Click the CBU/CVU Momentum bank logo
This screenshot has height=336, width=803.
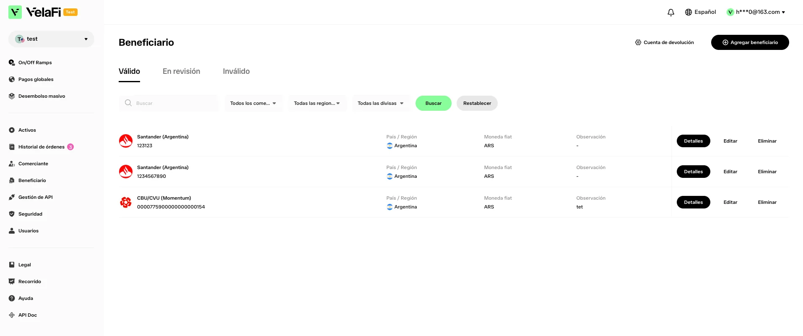click(126, 202)
